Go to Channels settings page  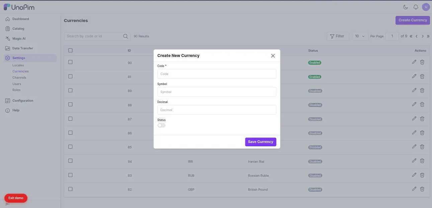(19, 78)
